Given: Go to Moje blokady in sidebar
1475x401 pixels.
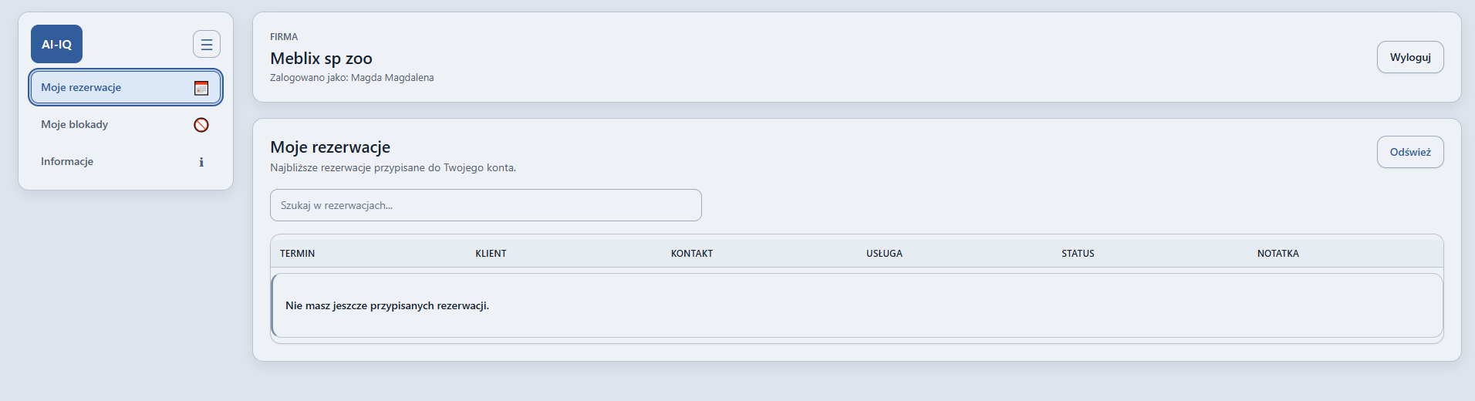Looking at the screenshot, I should 126,124.
